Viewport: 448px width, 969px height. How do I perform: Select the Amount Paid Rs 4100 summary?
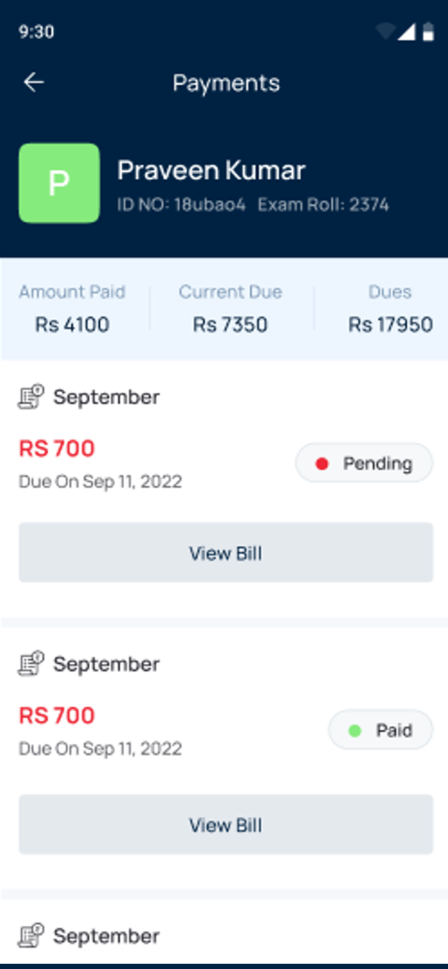73,309
